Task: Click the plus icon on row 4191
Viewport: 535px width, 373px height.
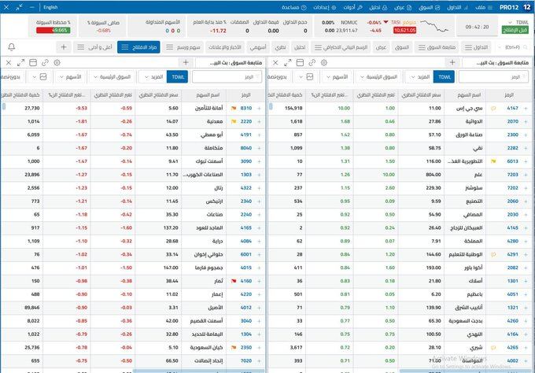Action: (259, 135)
